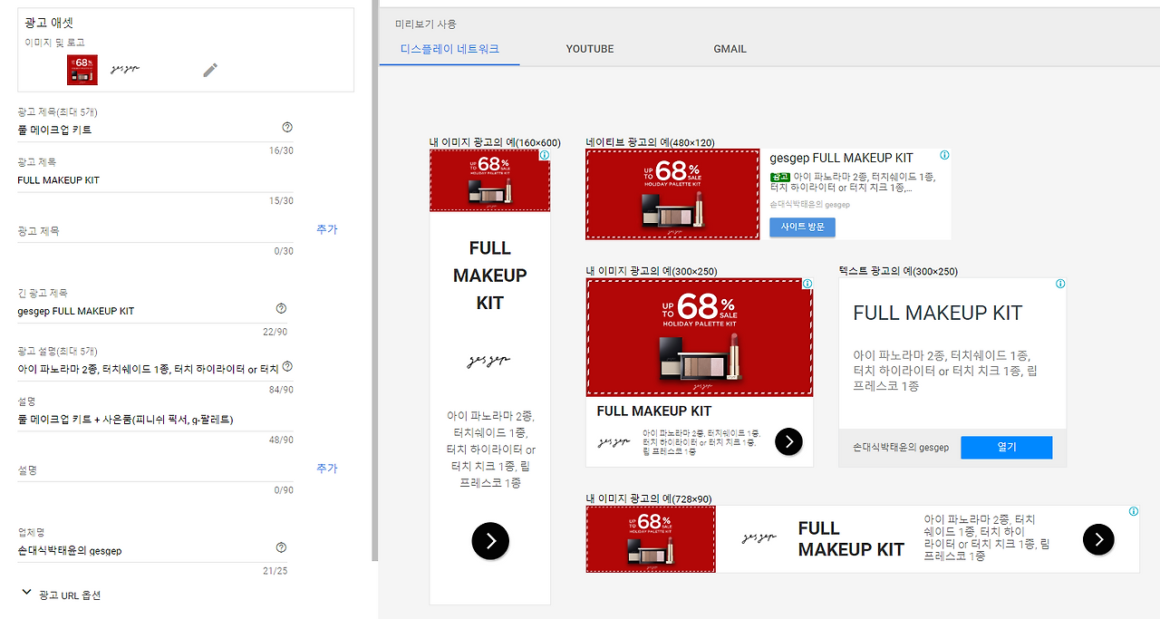Image resolution: width=1160 pixels, height=619 pixels.
Task: Select the 디스플레이 네트워크 tab
Action: 449,49
